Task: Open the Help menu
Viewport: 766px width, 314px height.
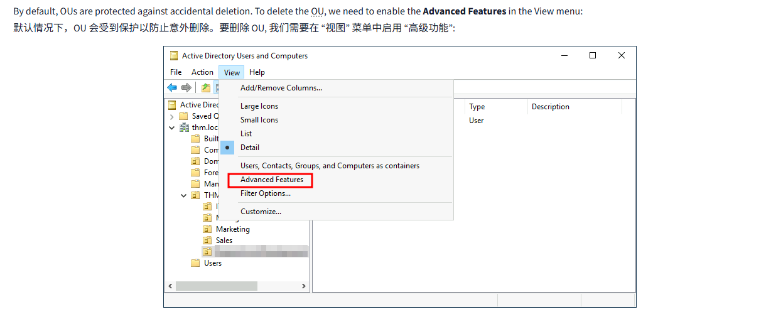Action: point(257,72)
